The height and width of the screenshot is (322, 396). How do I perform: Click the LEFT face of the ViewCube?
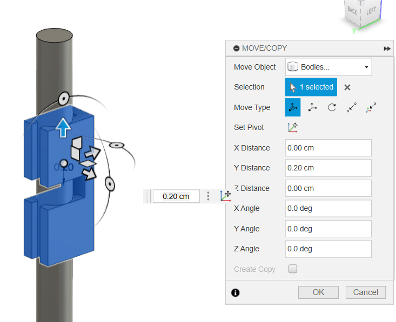coord(371,12)
